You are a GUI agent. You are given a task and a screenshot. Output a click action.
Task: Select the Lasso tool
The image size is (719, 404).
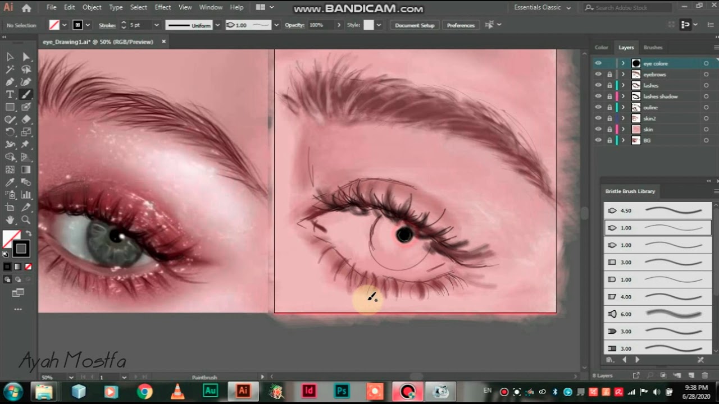tap(26, 70)
